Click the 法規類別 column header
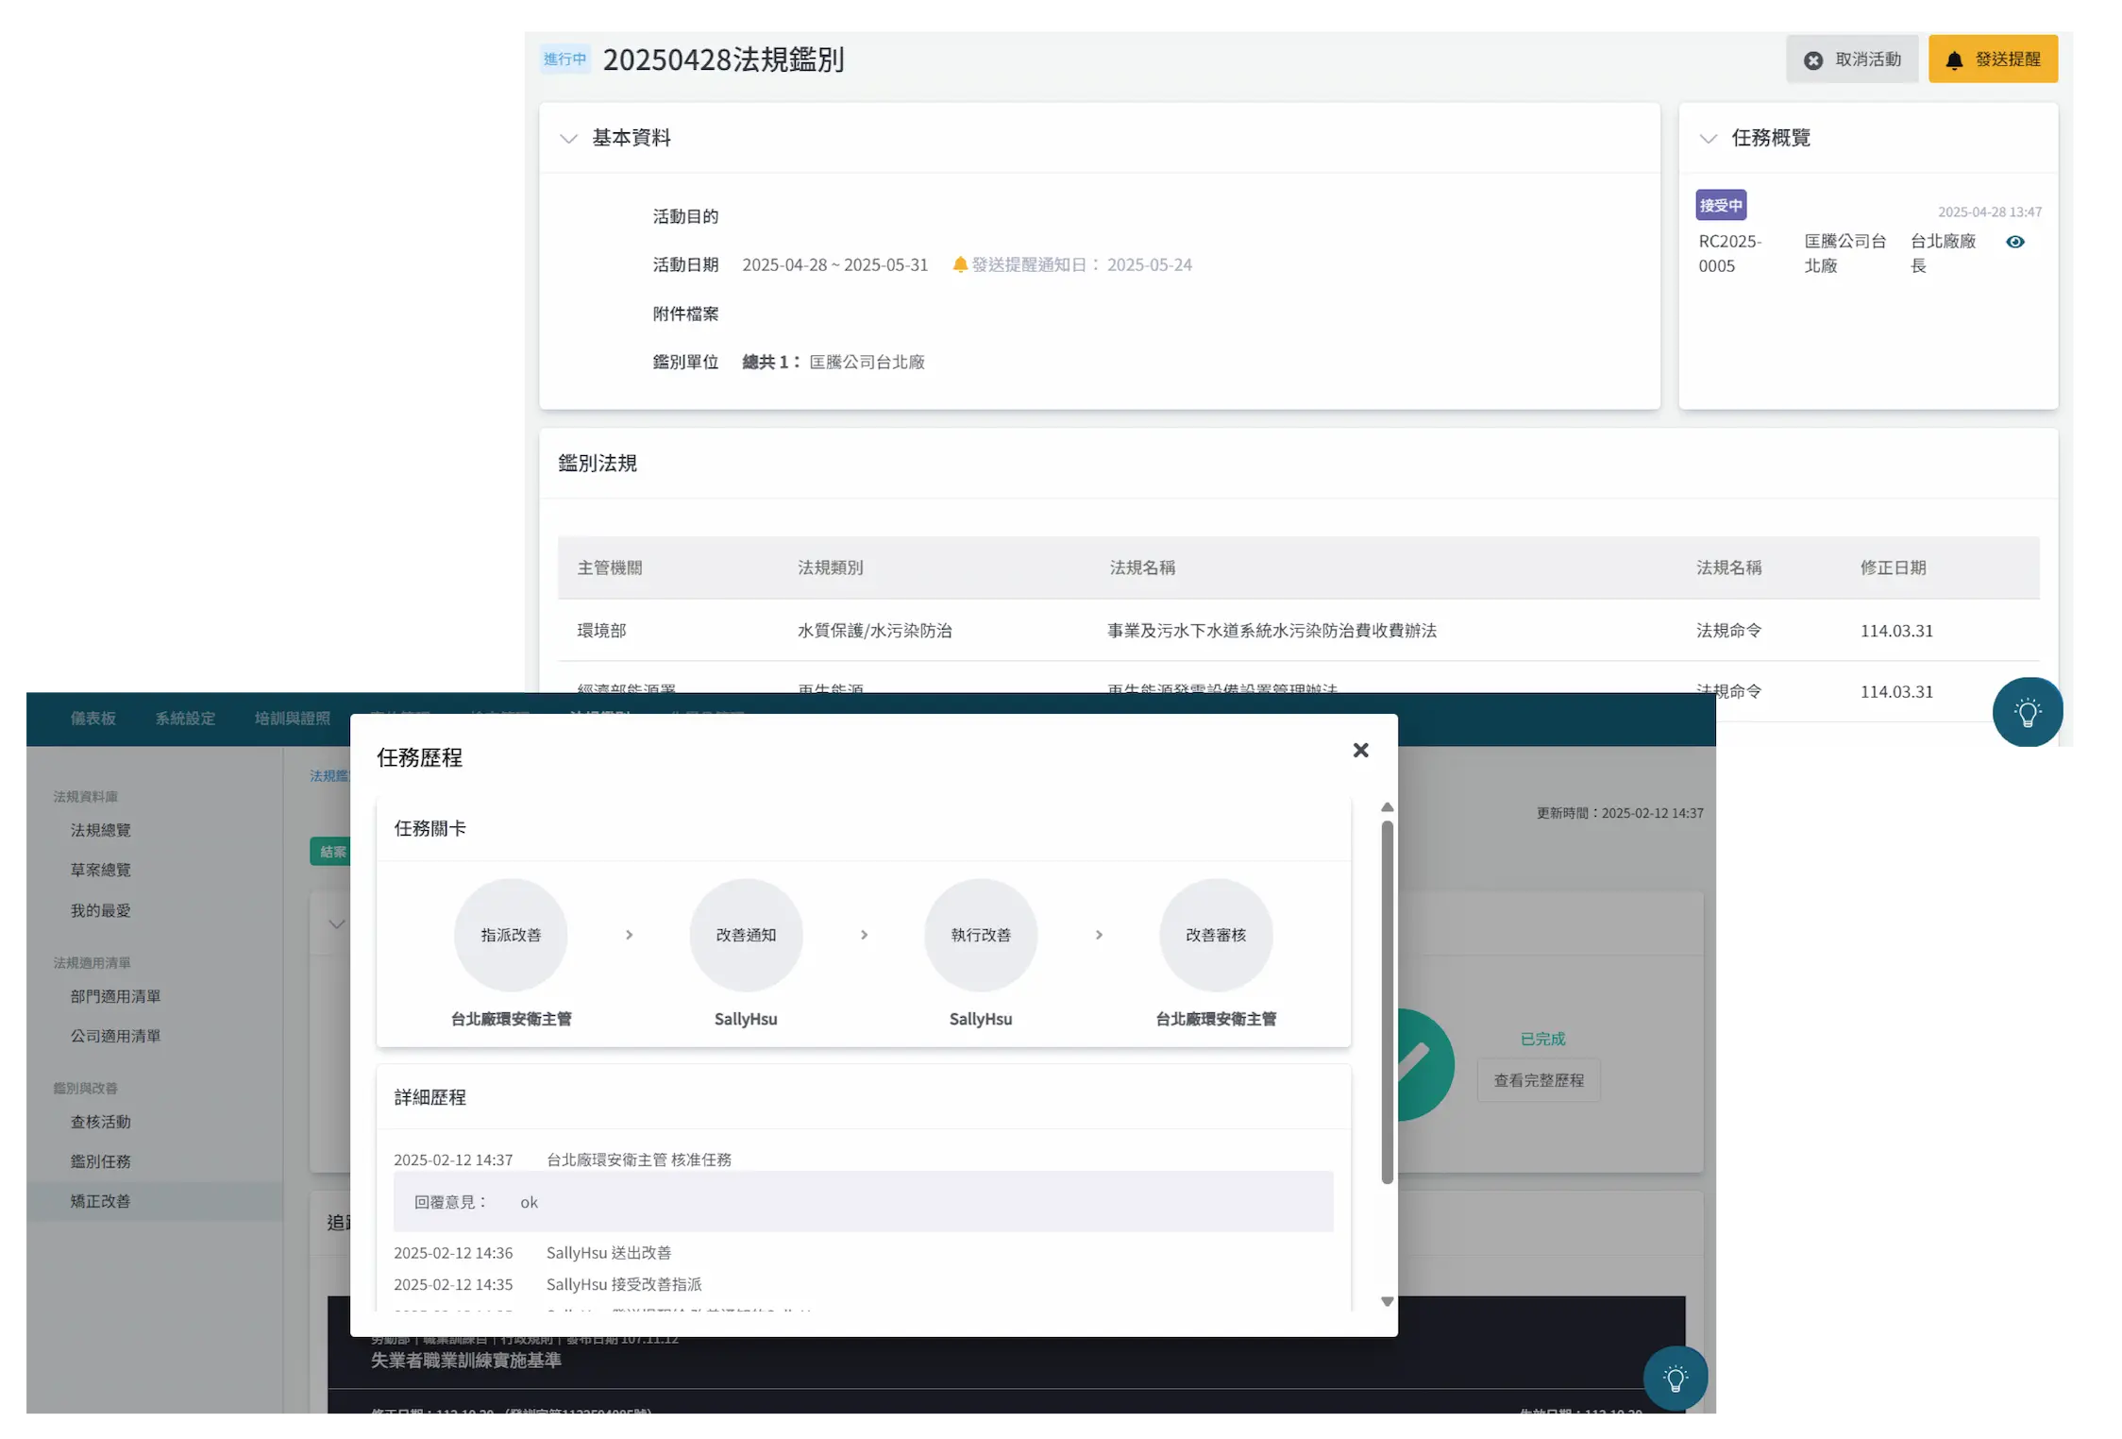Viewport: 2122px width, 1439px height. pos(830,567)
